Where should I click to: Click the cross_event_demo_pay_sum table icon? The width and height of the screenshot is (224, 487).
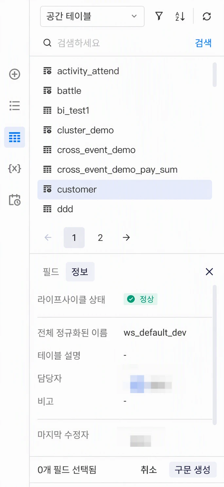pos(47,170)
